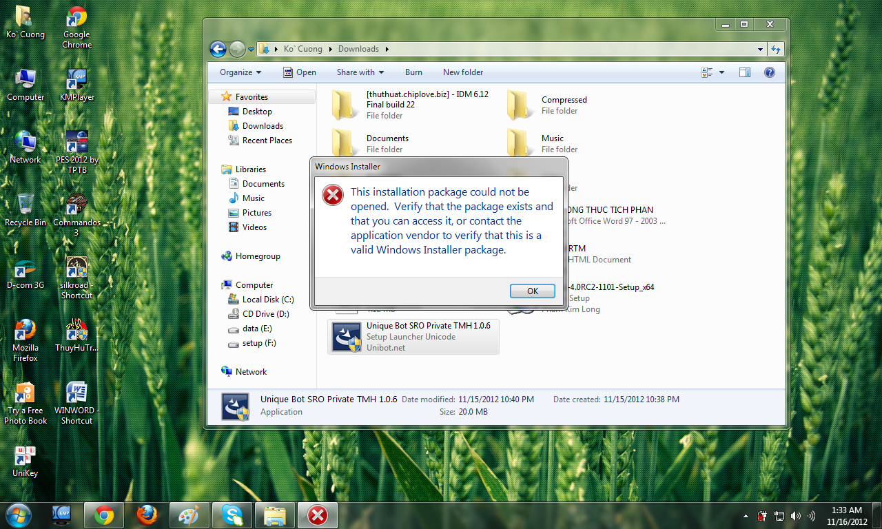
Task: Open Explorer help question mark icon
Action: [770, 72]
